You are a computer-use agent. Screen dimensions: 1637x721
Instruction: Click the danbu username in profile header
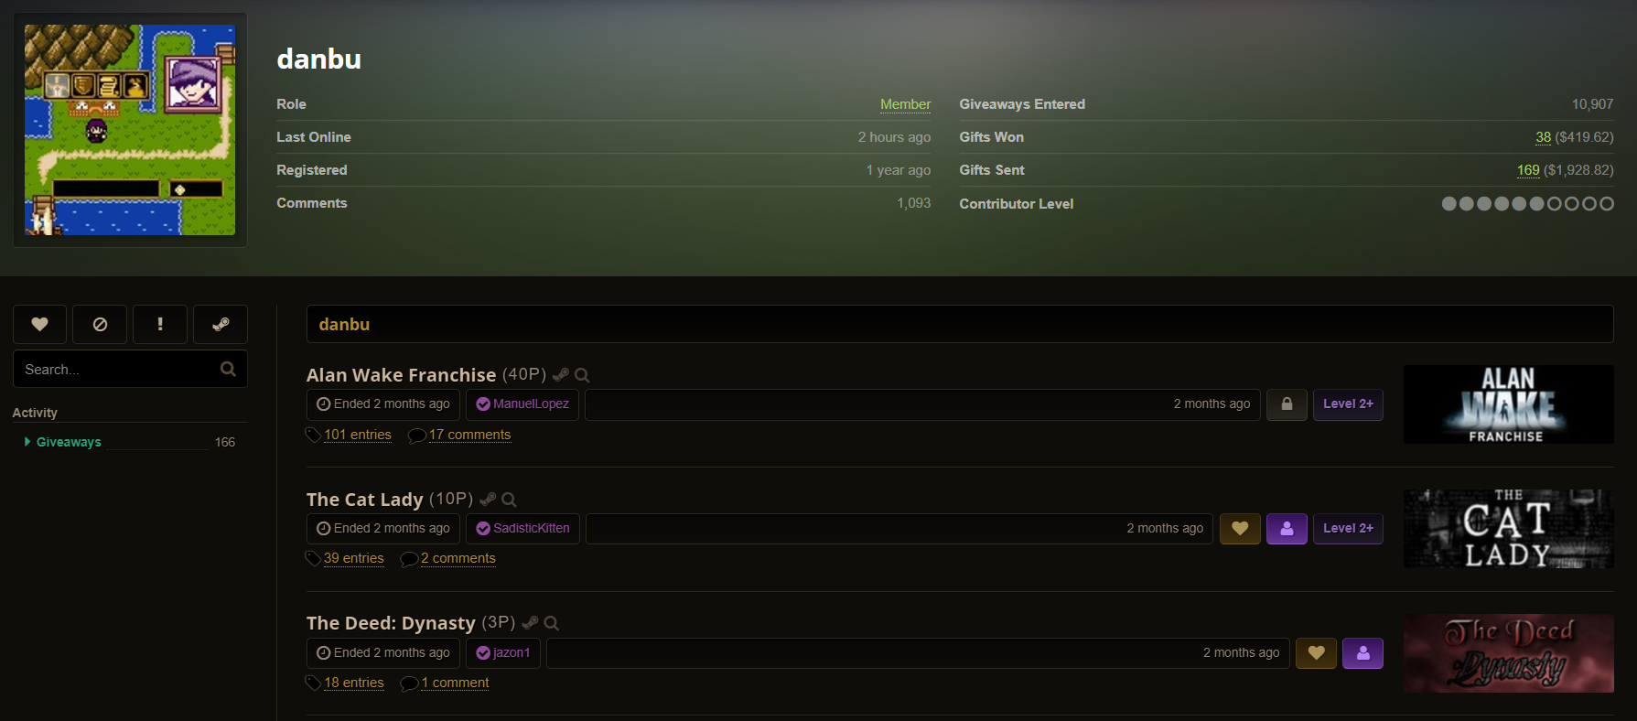click(319, 59)
